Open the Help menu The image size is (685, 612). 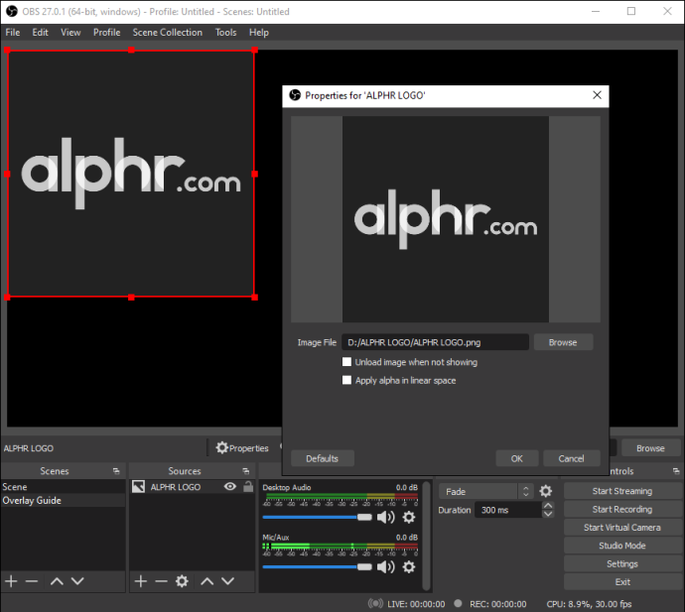pos(259,33)
